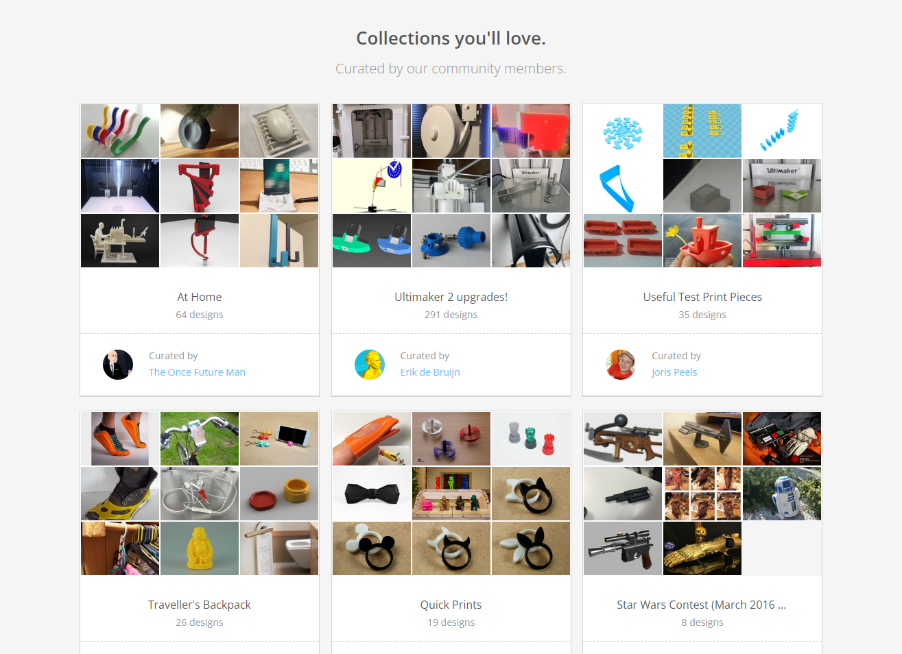Screen dimensions: 902x654
Task: Open The Once Future Man's avatar
Action: click(x=118, y=365)
